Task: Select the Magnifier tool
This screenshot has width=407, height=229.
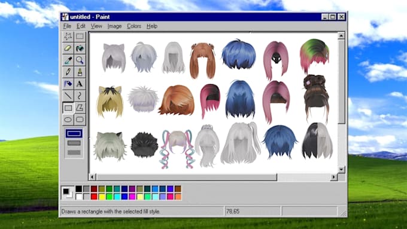Action: click(x=80, y=60)
